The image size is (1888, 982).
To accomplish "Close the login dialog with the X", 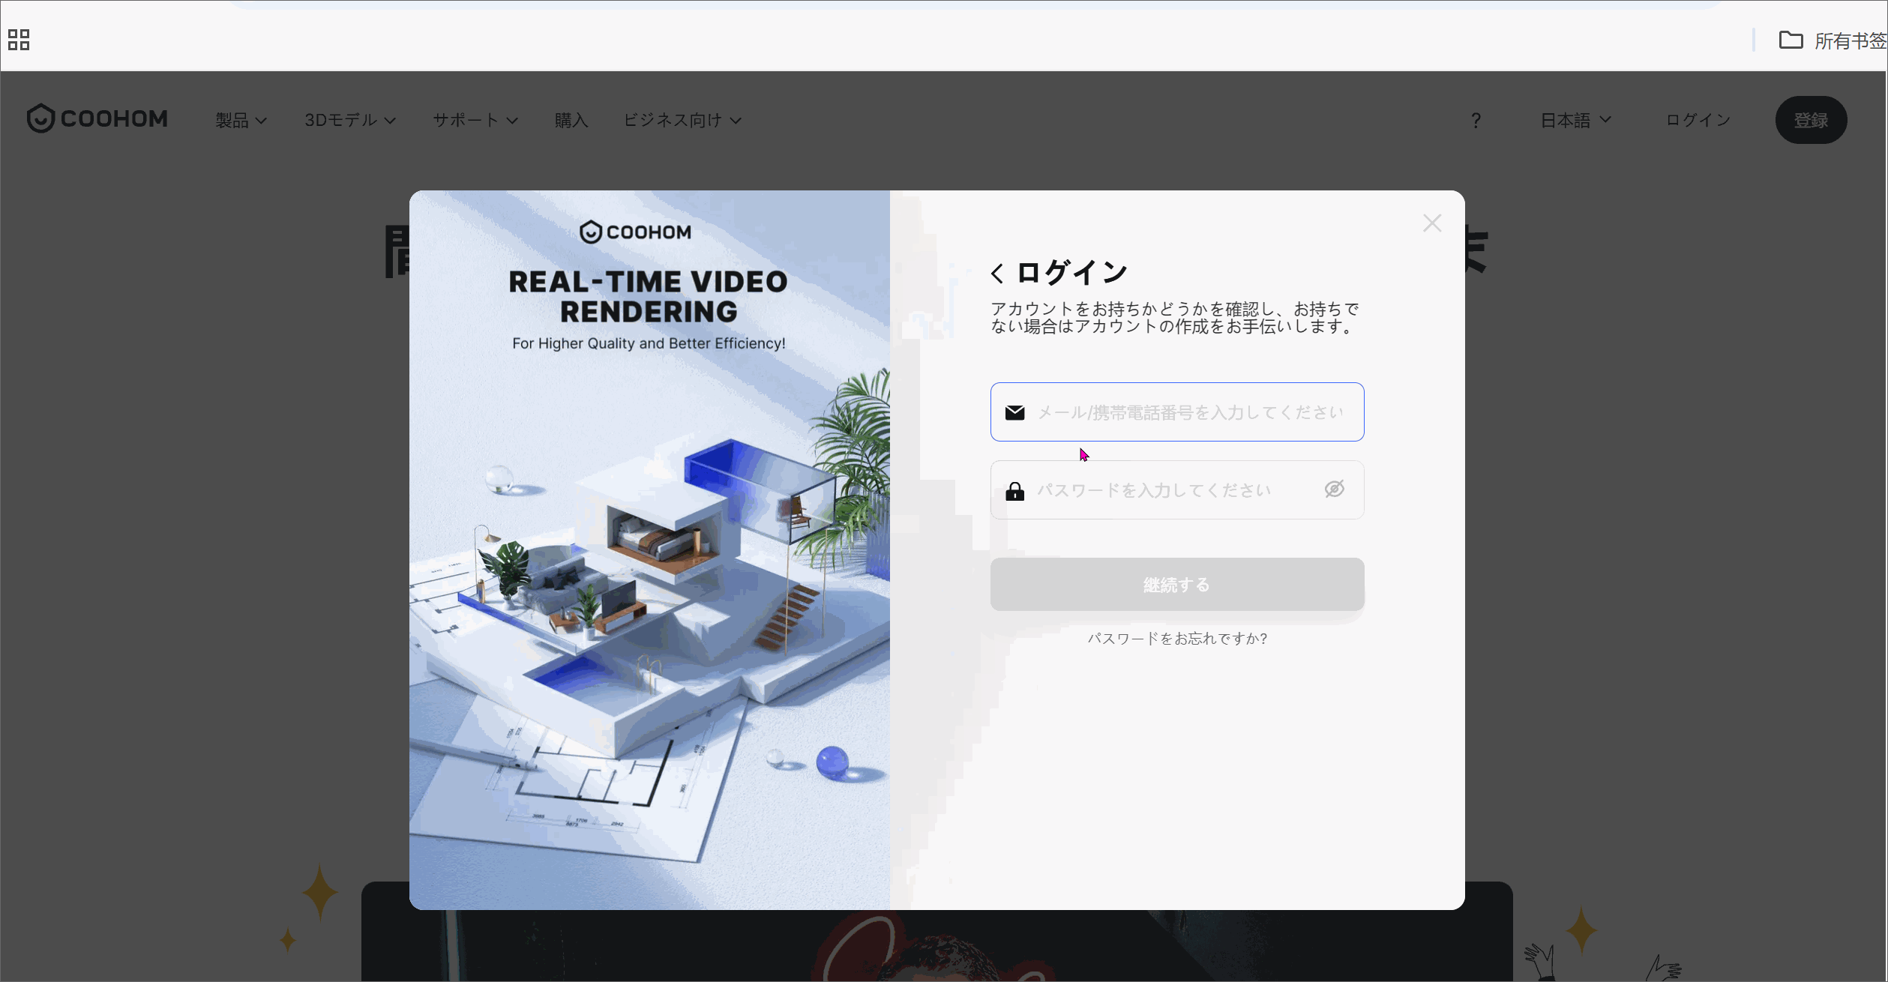I will coord(1432,223).
